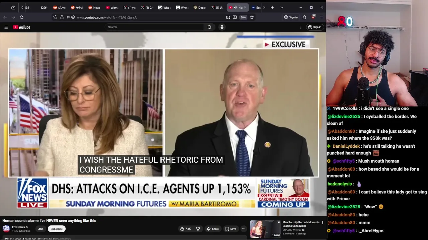
Task: Go forward to the next page
Action: tap(13, 17)
